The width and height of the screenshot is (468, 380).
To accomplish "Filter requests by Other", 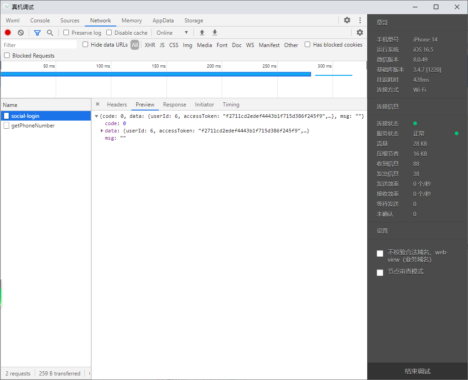I will [x=291, y=45].
